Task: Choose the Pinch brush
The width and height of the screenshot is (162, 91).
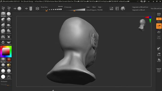Action: click(9, 20)
